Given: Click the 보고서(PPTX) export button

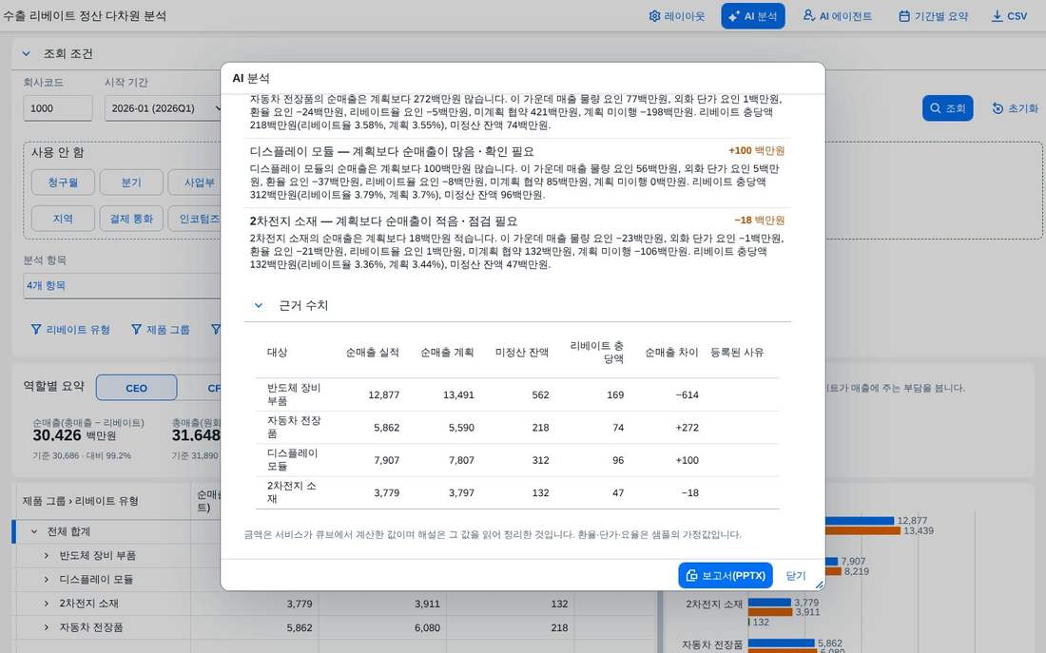Looking at the screenshot, I should tap(726, 576).
